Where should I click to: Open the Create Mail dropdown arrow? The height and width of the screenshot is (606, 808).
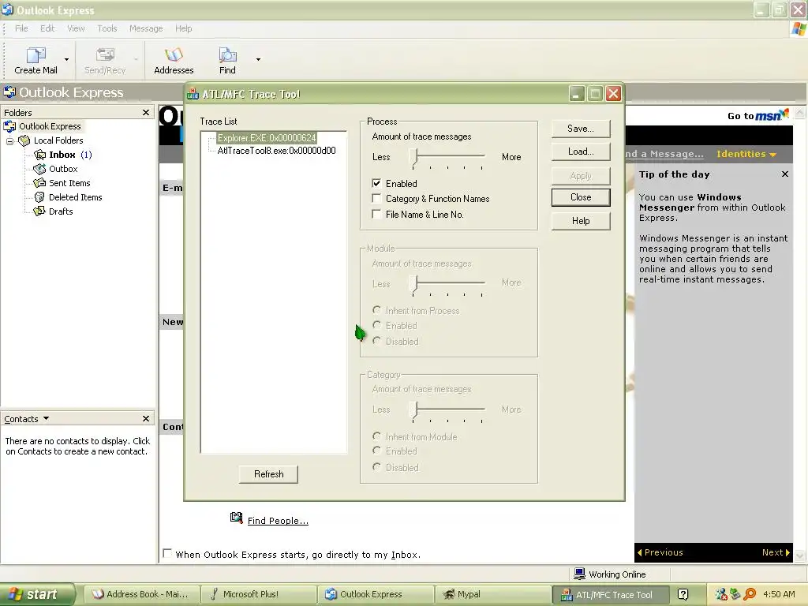pos(66,60)
